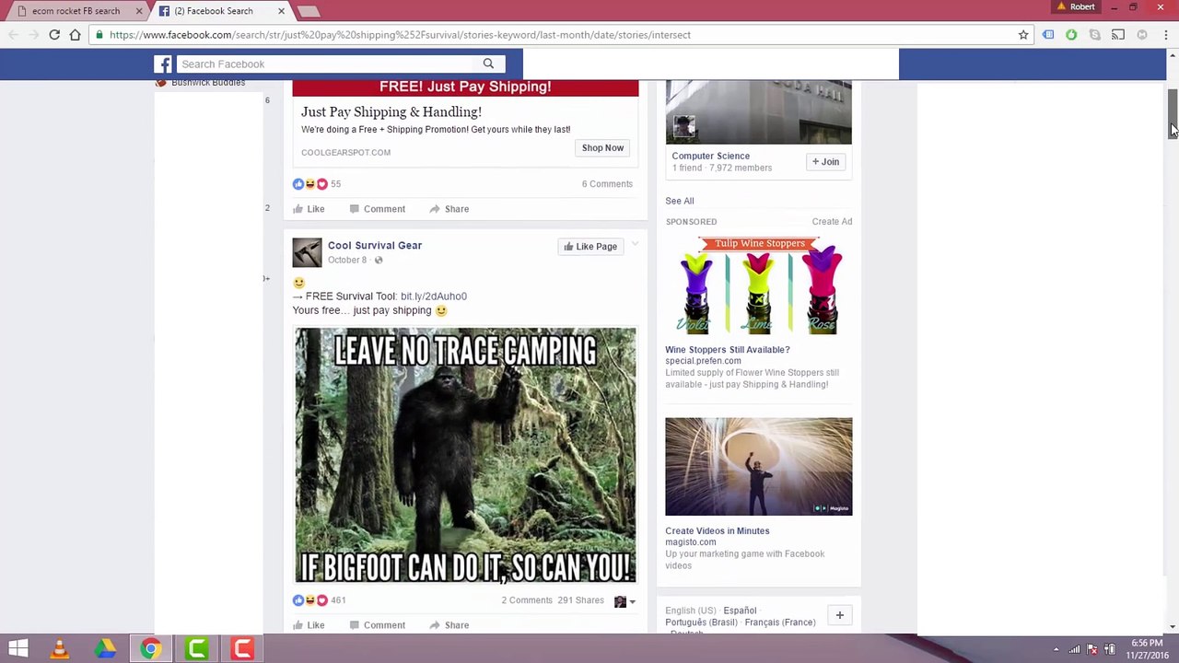Share the Bigfoot camping post

(449, 625)
